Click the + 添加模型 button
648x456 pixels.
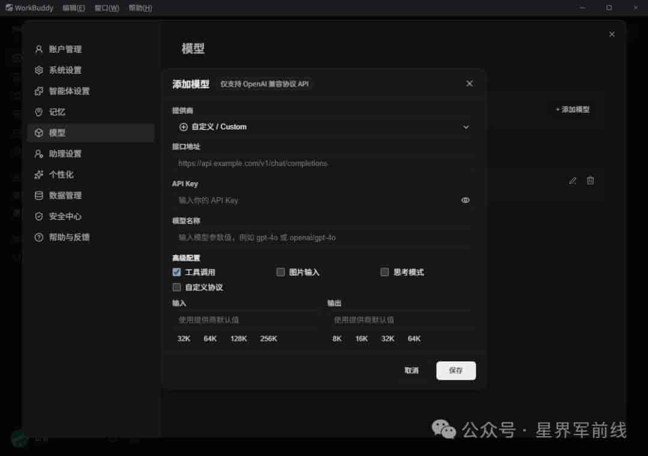(x=572, y=110)
